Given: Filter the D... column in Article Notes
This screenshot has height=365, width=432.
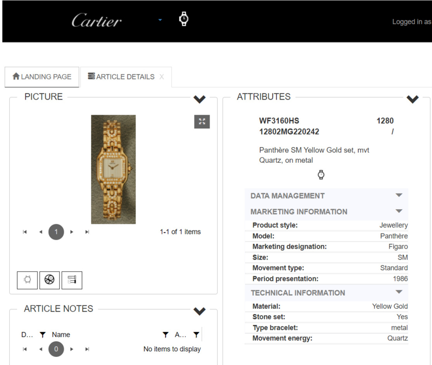Looking at the screenshot, I should [43, 335].
